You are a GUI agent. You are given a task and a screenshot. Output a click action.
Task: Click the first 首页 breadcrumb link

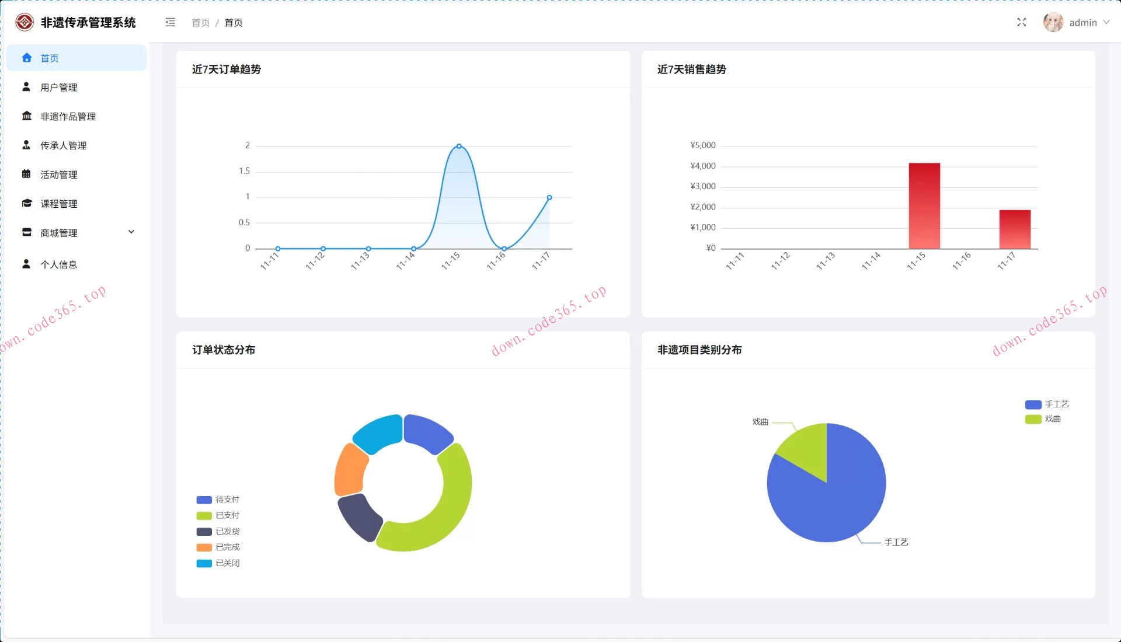pos(200,23)
